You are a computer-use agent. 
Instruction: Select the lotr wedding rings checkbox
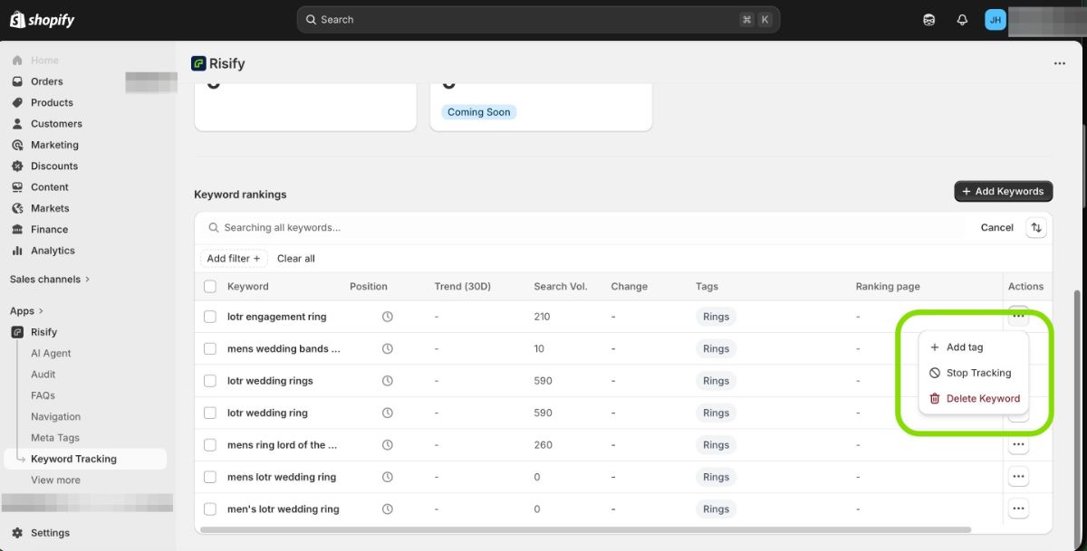pyautogui.click(x=210, y=381)
